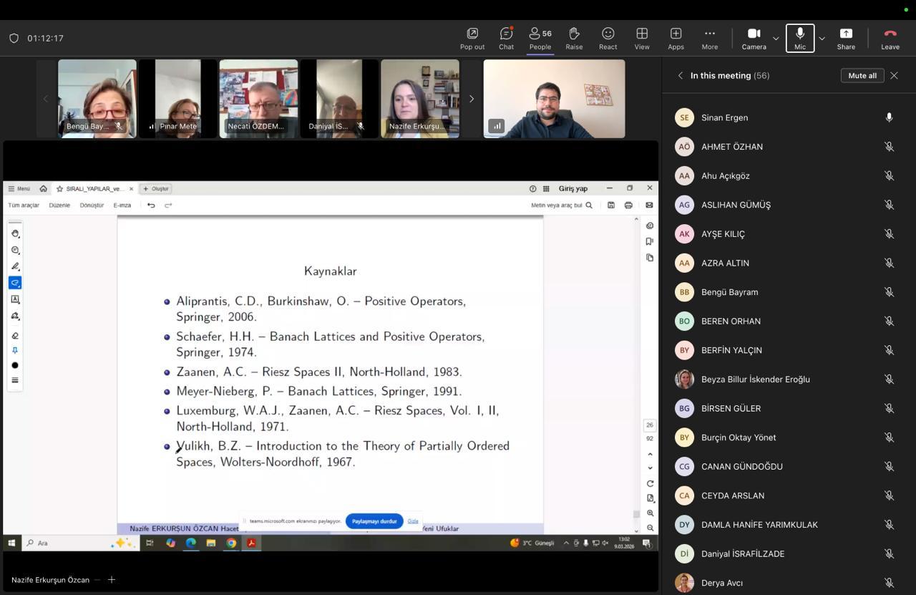Click the Pop out icon
916x595 pixels.
coord(472,39)
